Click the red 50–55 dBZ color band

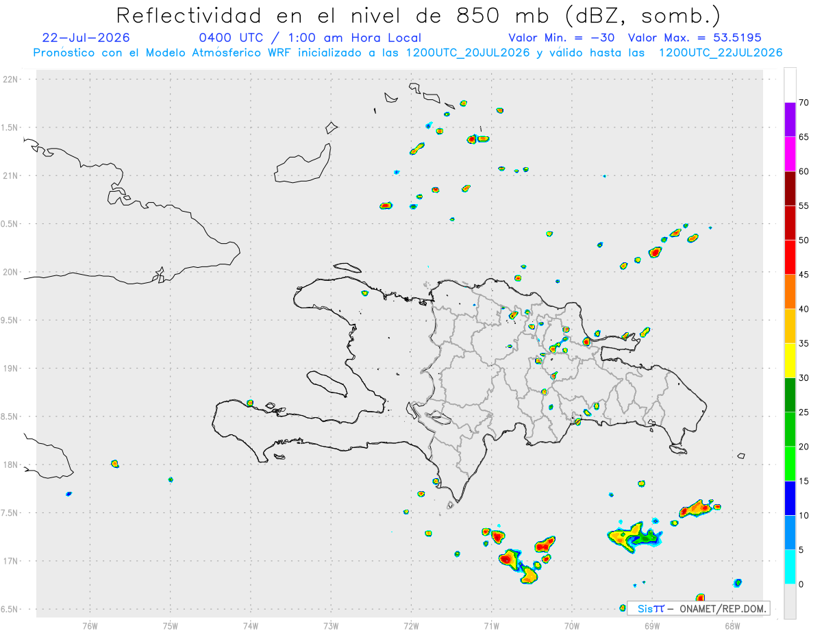click(790, 223)
